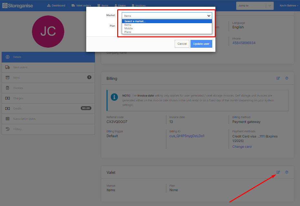
Task: Click the JC user avatar
Action: [x=48, y=32]
